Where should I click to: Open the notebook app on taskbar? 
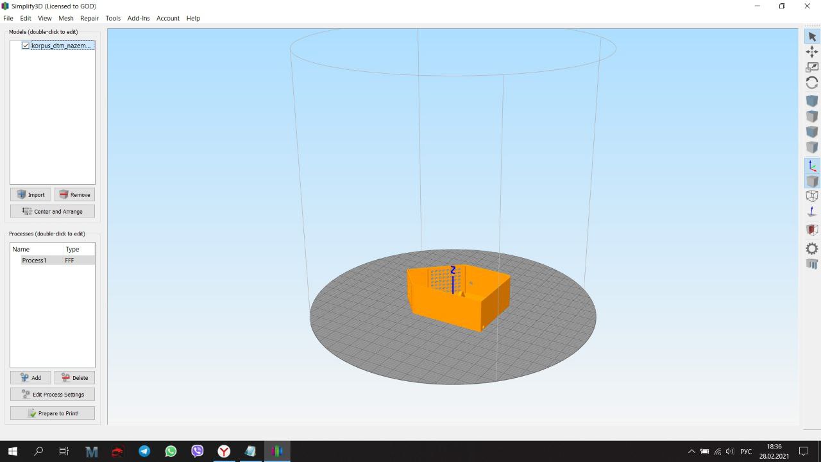(x=250, y=451)
